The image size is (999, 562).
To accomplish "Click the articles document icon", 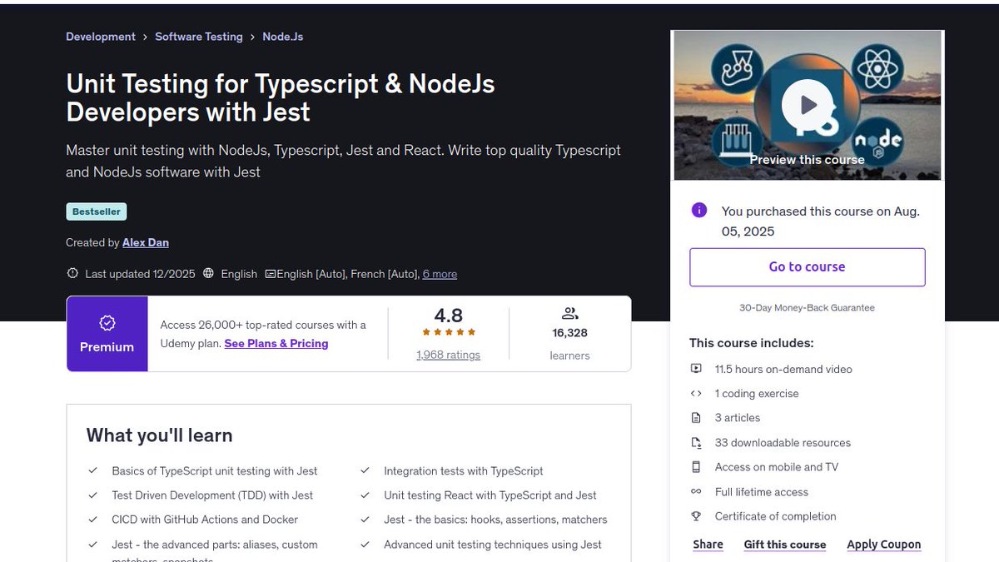I will [x=696, y=418].
